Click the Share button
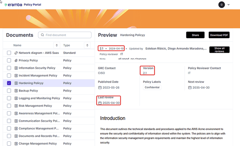Viewport: 240px width, 146px height. pos(195,35)
